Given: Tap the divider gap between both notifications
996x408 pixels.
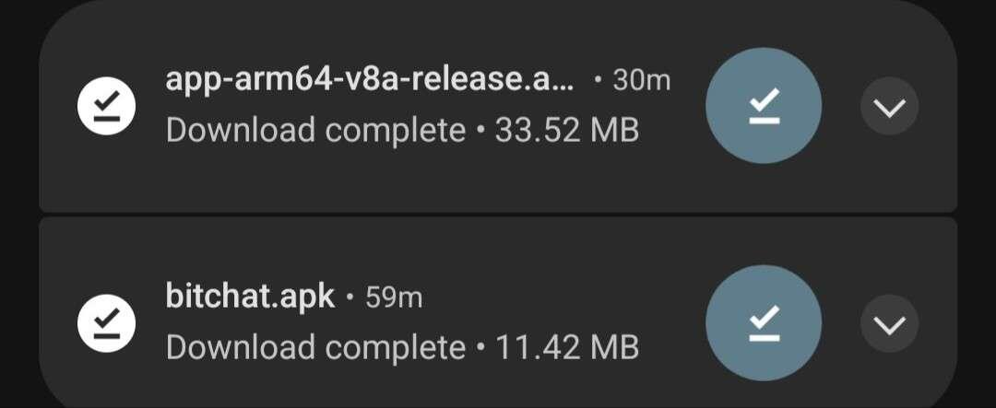Looking at the screenshot, I should click(x=498, y=215).
